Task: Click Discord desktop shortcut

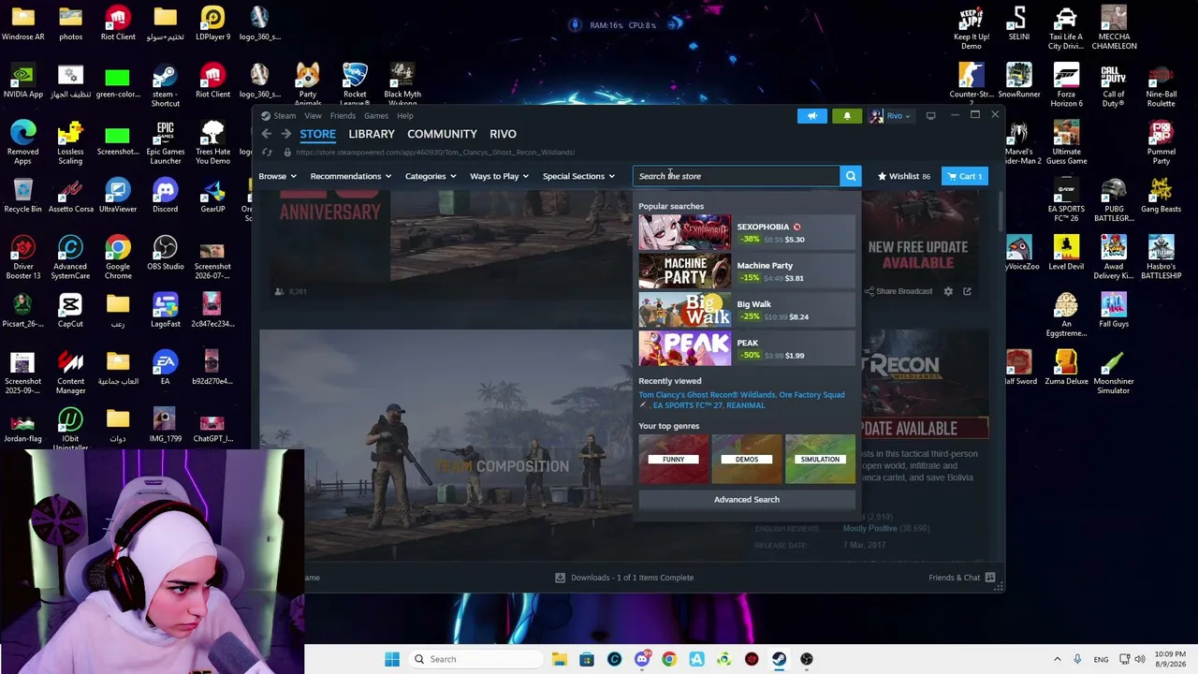Action: click(x=165, y=197)
